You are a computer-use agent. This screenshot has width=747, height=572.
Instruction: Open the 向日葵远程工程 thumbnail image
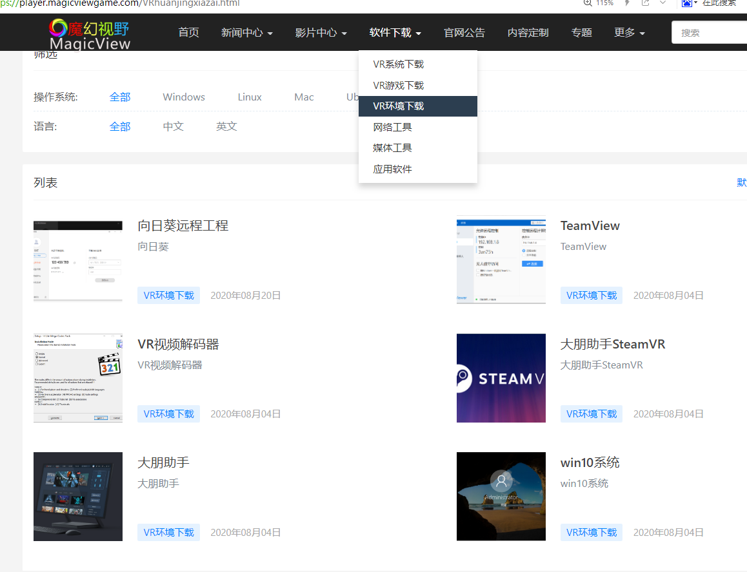77,260
